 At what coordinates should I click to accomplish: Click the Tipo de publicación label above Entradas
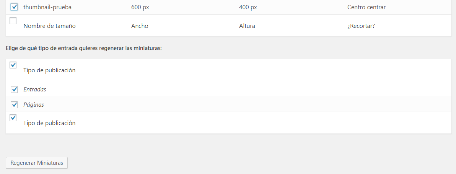(x=49, y=70)
